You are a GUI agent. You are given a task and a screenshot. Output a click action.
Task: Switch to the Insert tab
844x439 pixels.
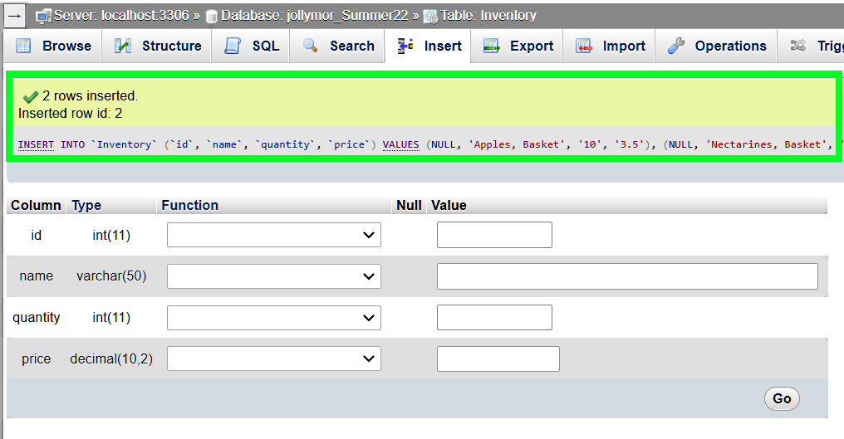pyautogui.click(x=429, y=46)
